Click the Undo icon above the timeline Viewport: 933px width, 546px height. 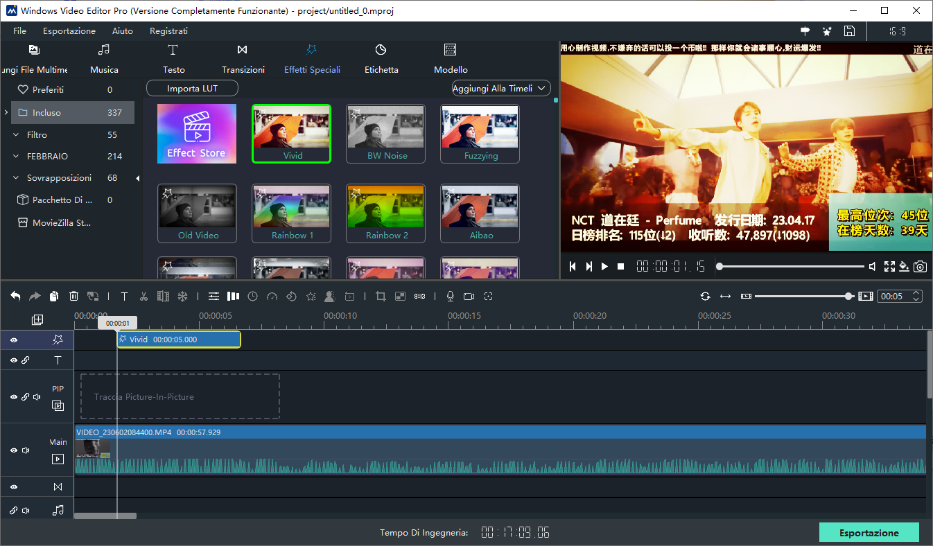click(x=15, y=296)
